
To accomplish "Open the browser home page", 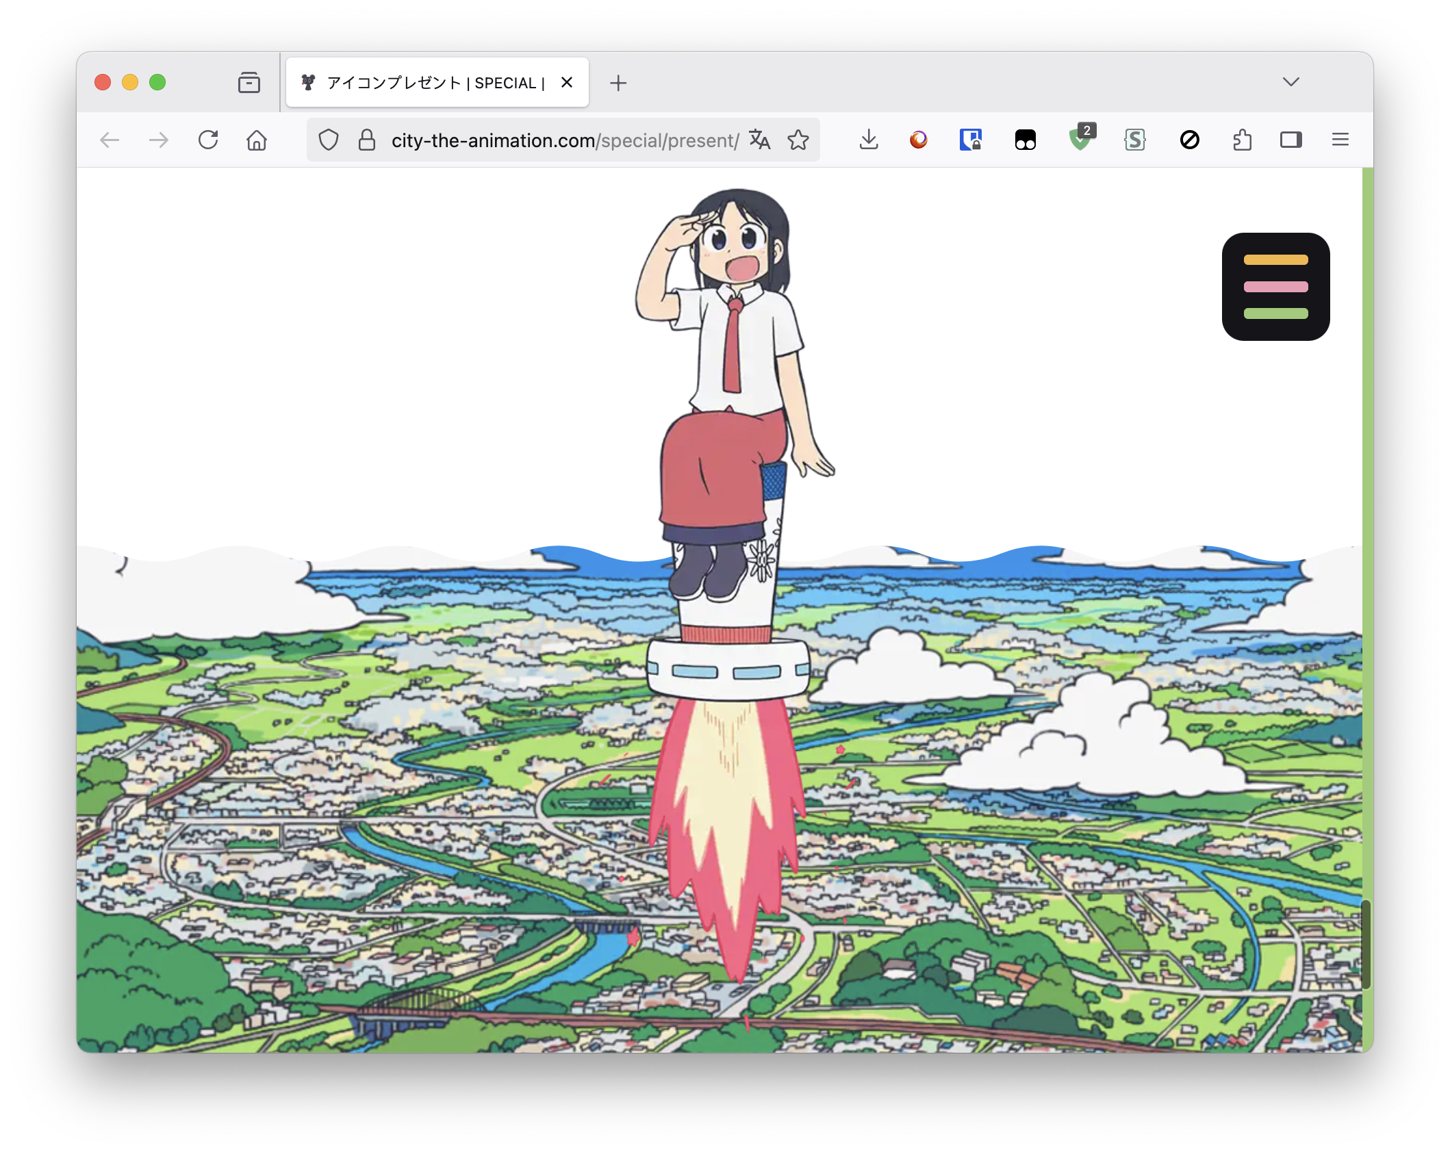I will click(x=257, y=140).
